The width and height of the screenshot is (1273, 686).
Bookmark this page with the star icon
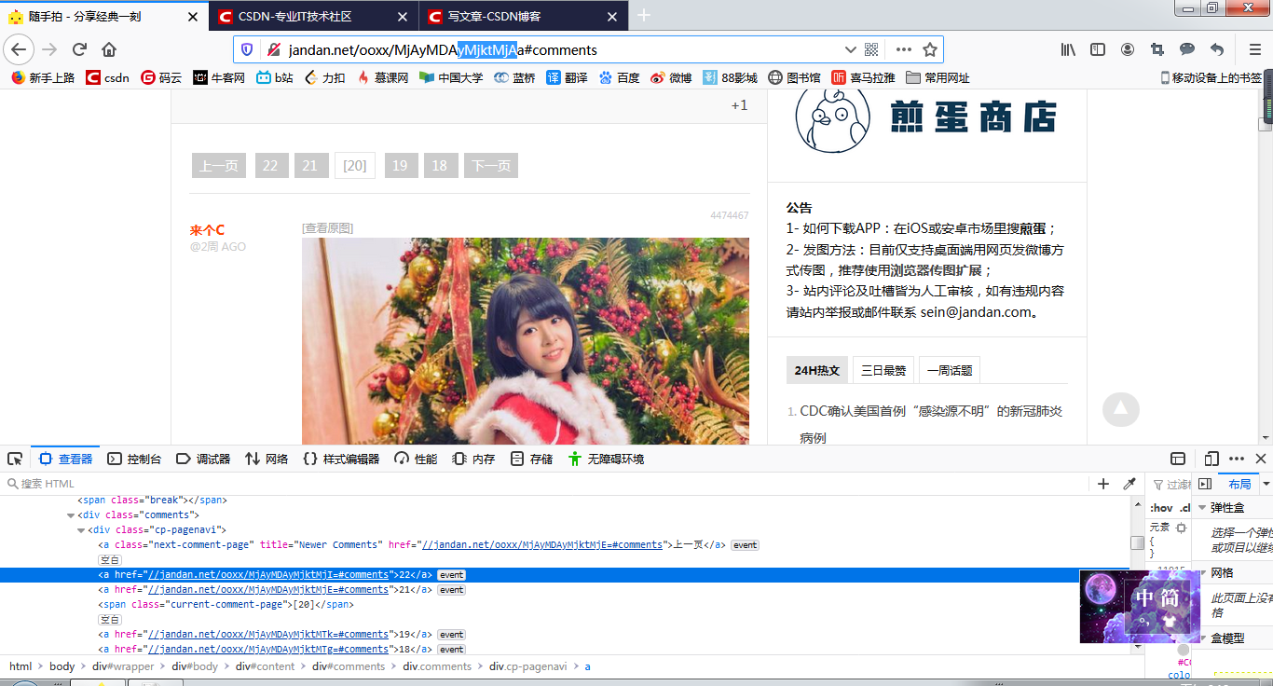pyautogui.click(x=930, y=49)
